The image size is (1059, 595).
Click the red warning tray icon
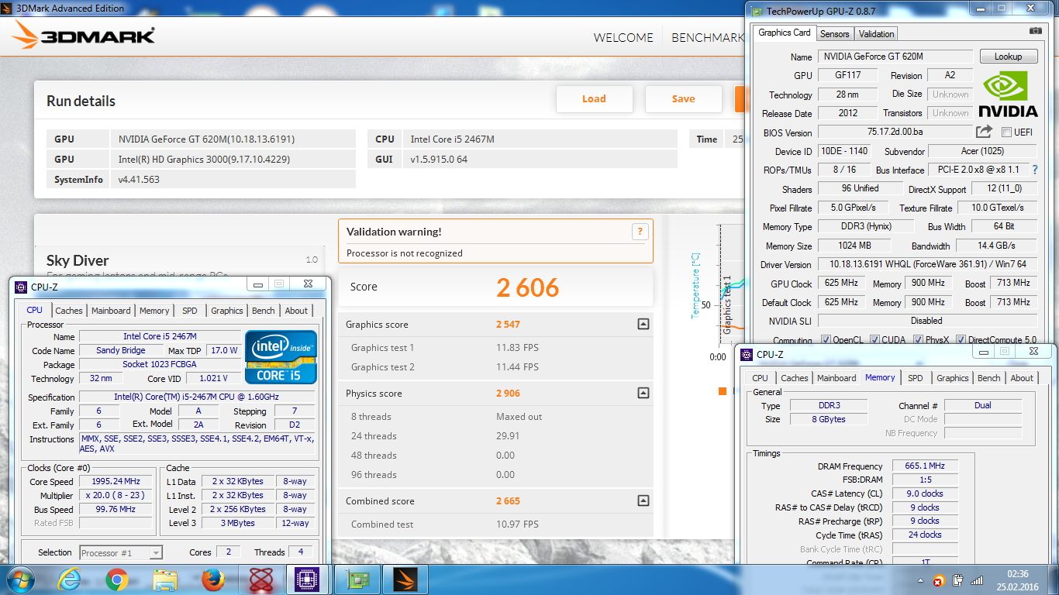point(939,580)
